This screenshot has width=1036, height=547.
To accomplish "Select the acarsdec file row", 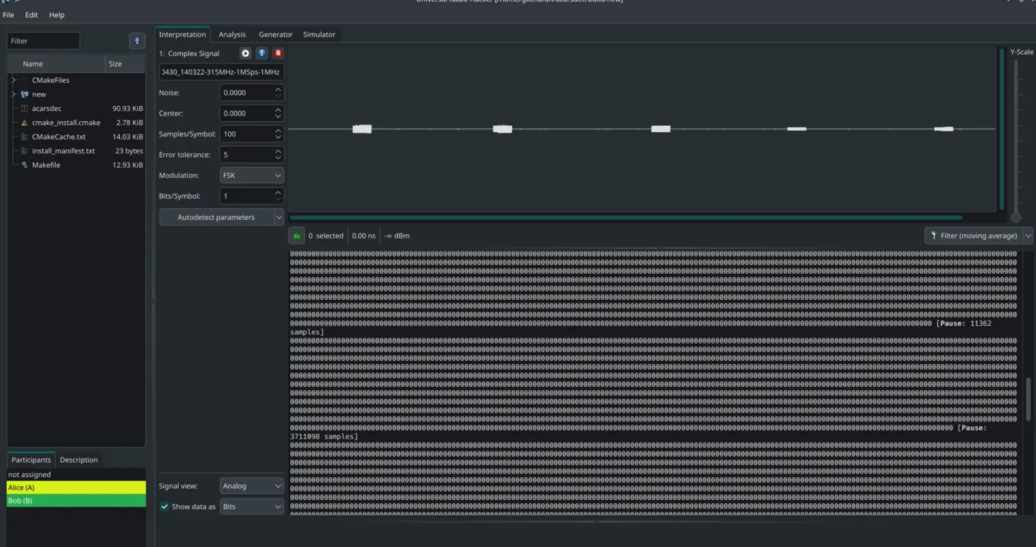I will pyautogui.click(x=76, y=108).
